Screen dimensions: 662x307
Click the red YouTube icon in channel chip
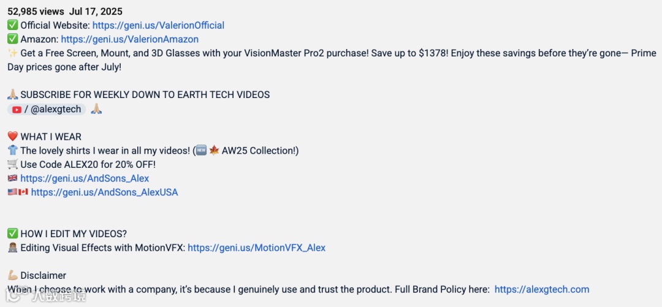pyautogui.click(x=17, y=110)
